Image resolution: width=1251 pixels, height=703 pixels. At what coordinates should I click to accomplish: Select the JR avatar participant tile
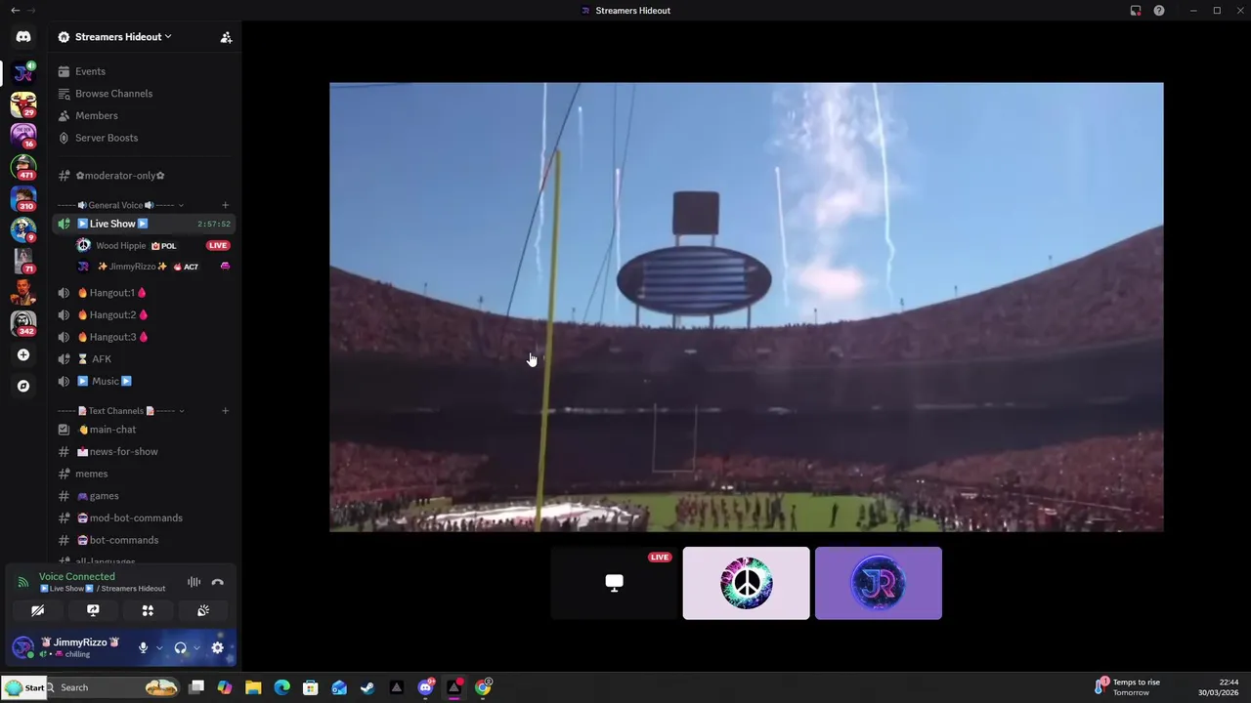pos(879,583)
